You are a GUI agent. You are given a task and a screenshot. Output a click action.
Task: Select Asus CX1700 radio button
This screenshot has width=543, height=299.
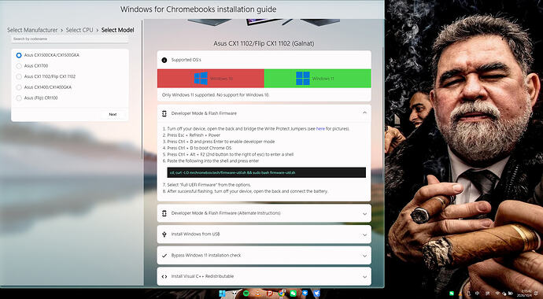click(19, 66)
